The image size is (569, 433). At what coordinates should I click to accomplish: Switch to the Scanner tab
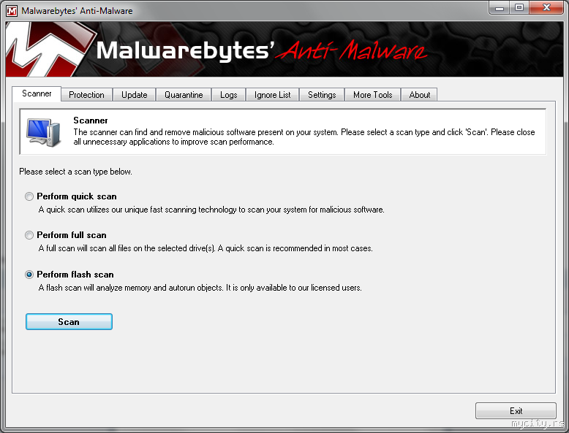pos(37,94)
